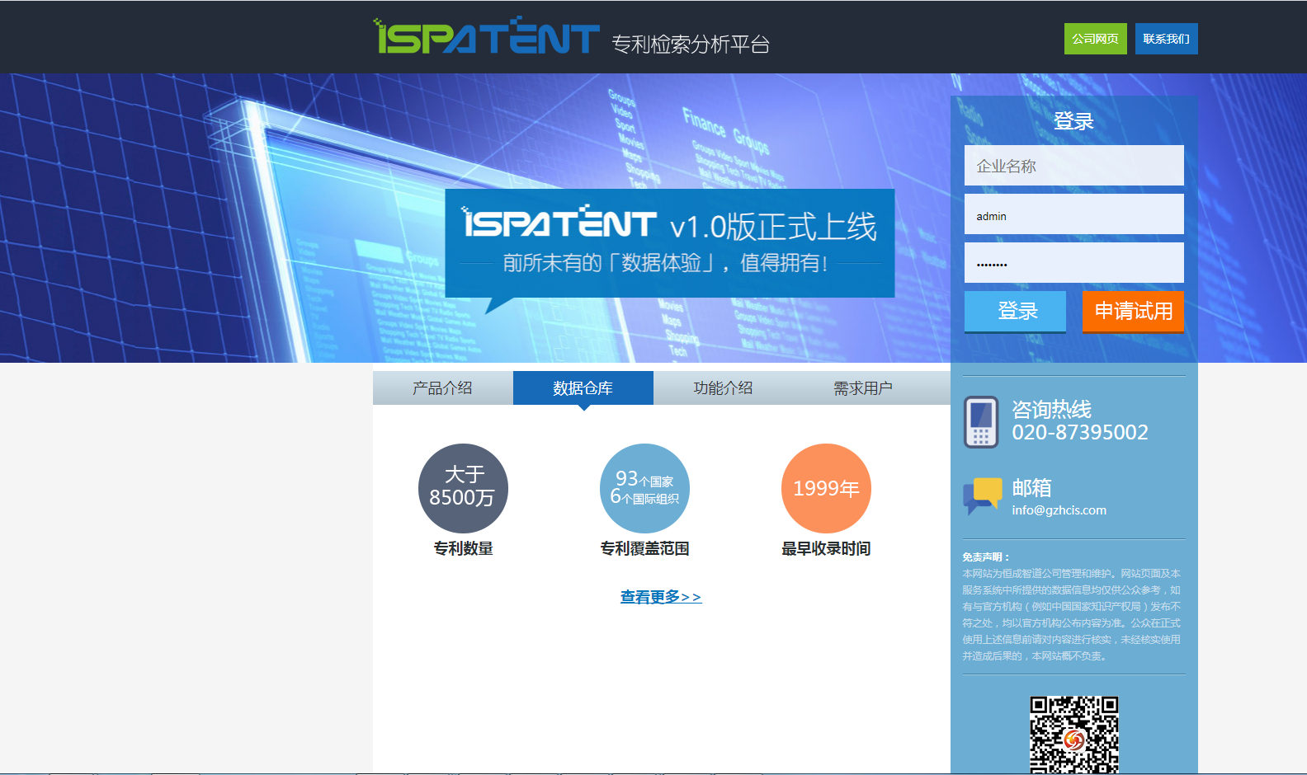Click the ISPATENT logo in header

point(486,35)
